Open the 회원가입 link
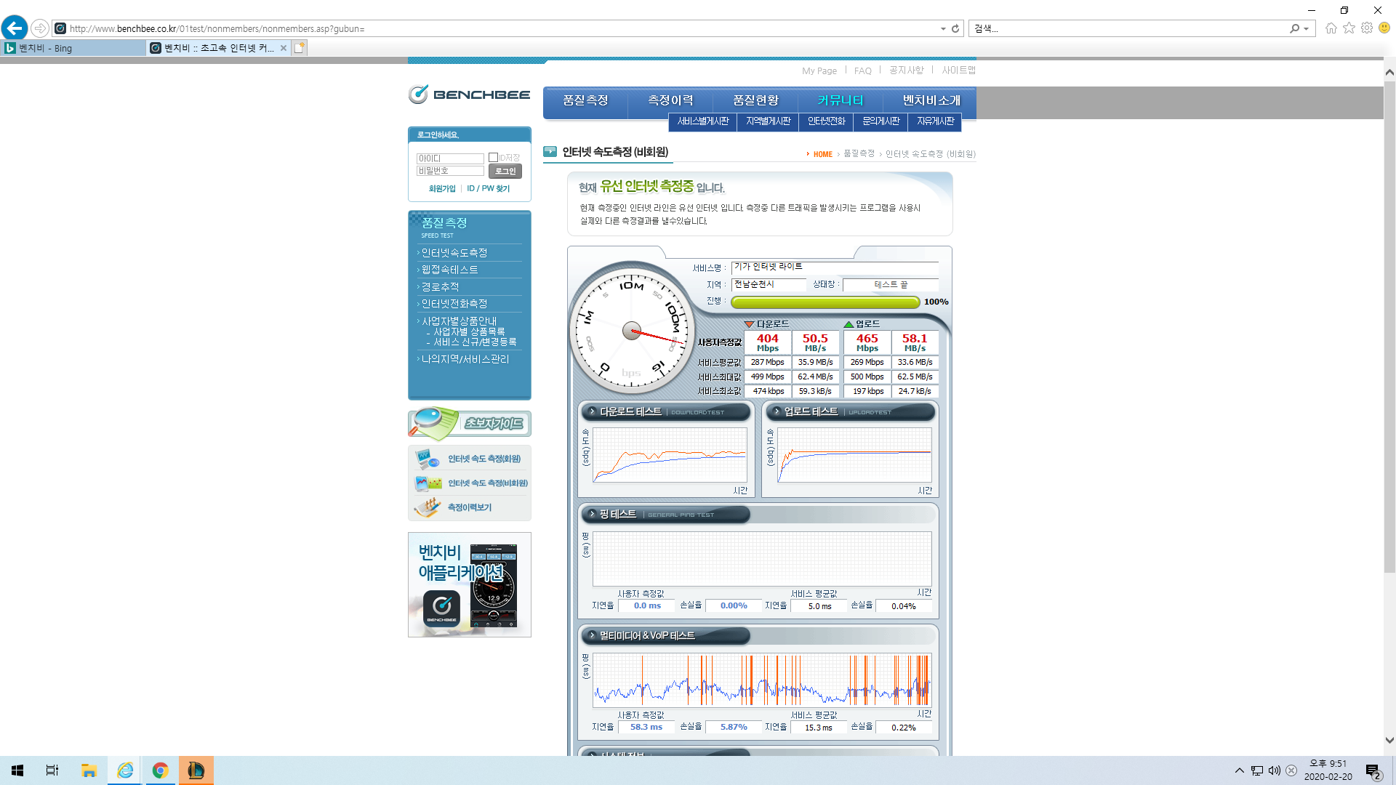 441,188
